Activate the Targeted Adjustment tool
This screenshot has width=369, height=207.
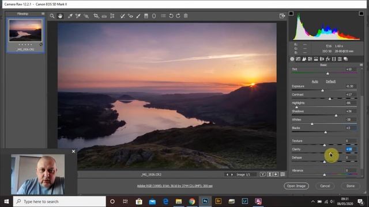[x=86, y=16]
